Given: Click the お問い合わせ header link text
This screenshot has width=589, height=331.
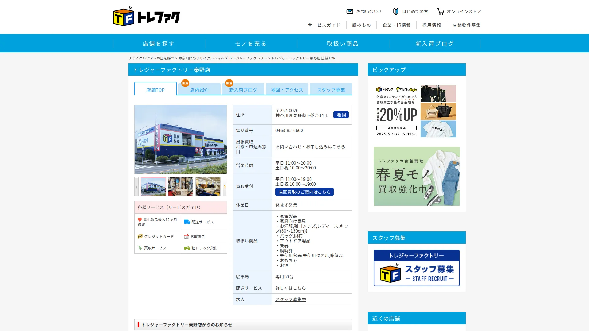Looking at the screenshot, I should (369, 11).
